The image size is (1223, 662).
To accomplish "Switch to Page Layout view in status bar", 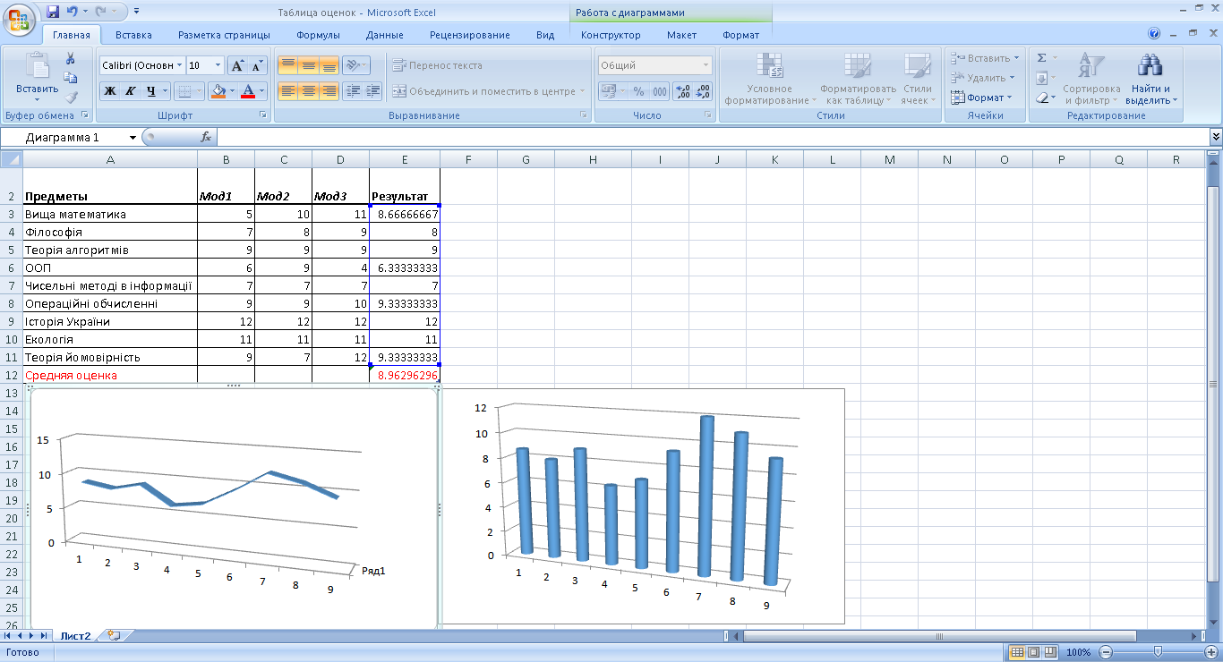I will (x=1033, y=652).
